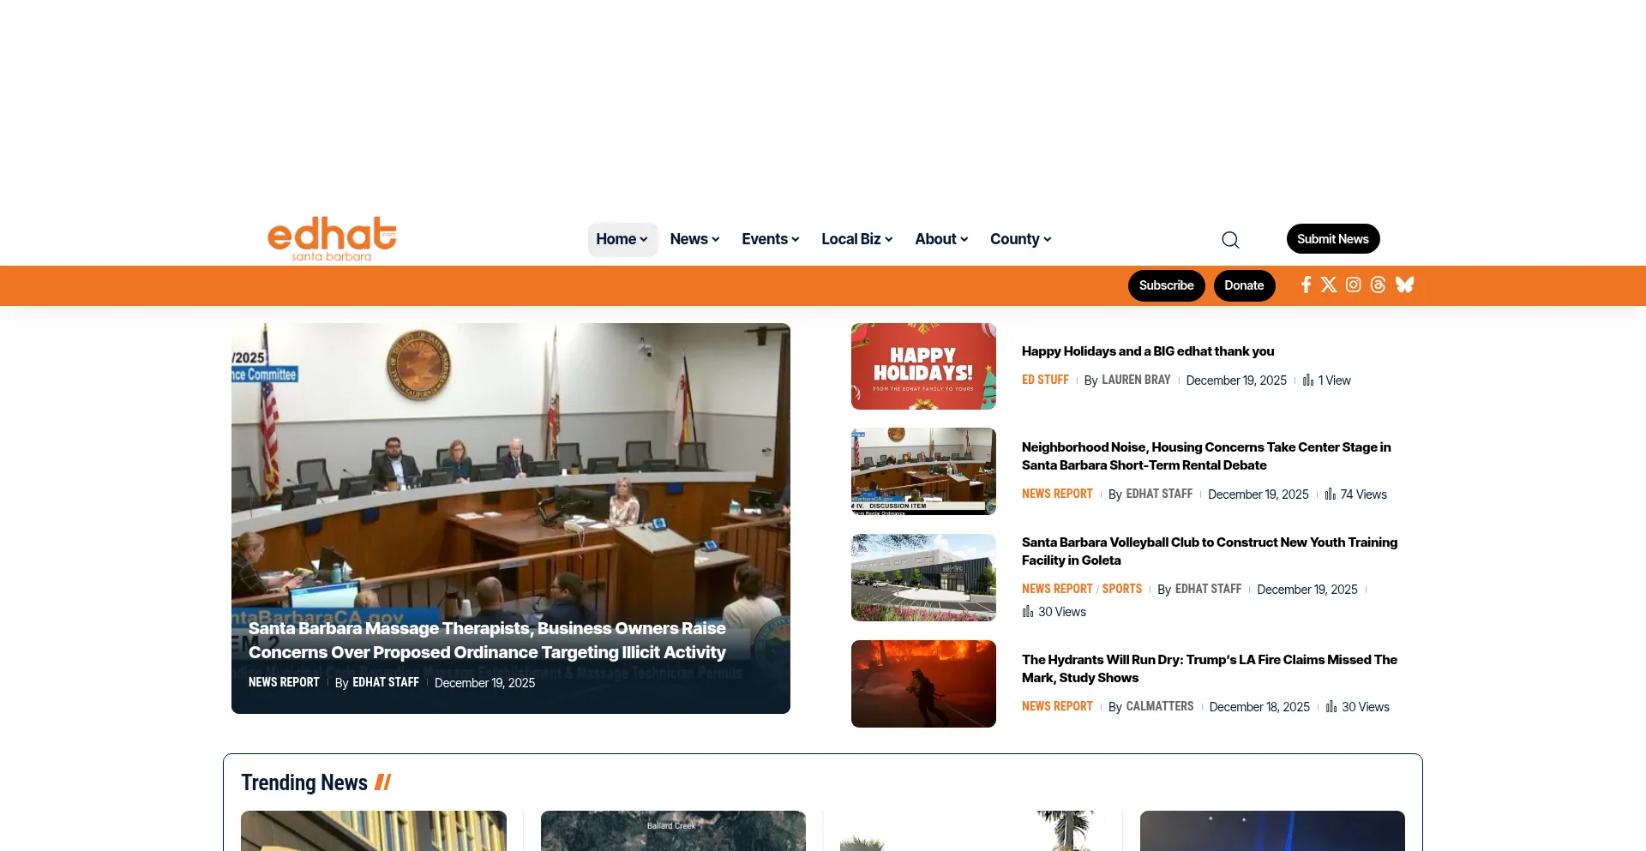The width and height of the screenshot is (1646, 851).
Task: Open the Instagram icon in the orange bar
Action: click(x=1354, y=285)
